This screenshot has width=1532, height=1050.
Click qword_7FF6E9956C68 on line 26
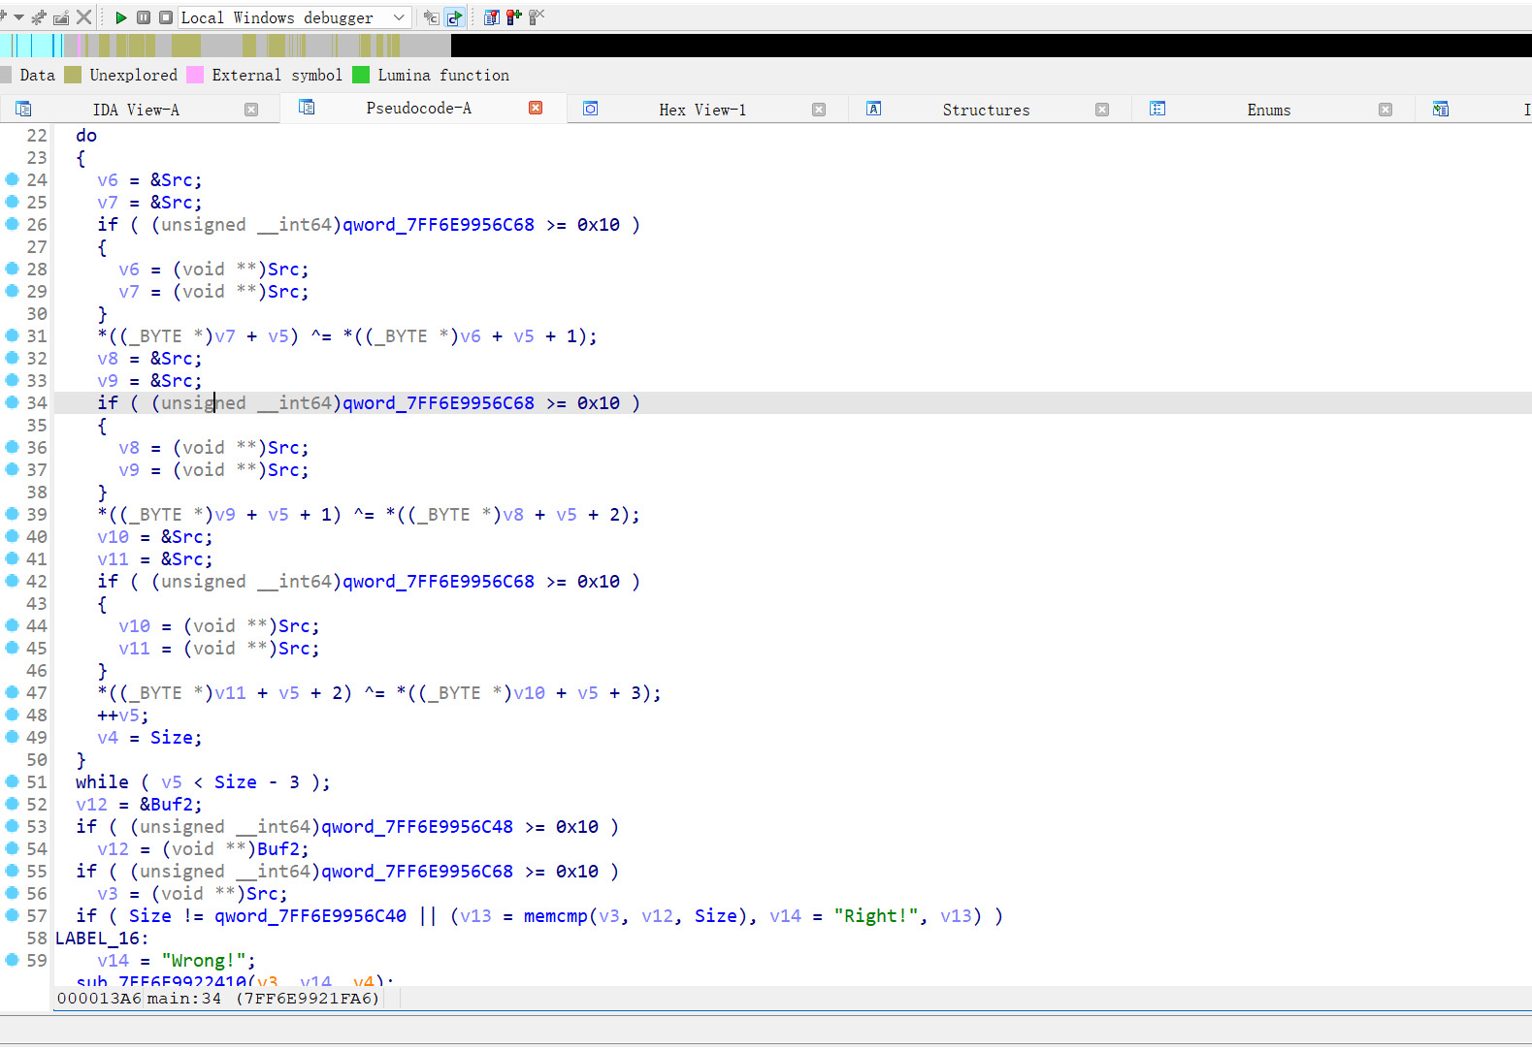[x=439, y=225]
